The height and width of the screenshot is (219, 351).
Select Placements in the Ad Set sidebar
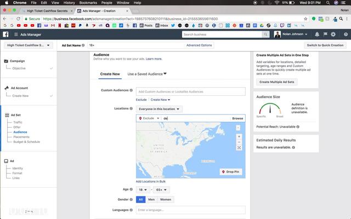pos(21,137)
